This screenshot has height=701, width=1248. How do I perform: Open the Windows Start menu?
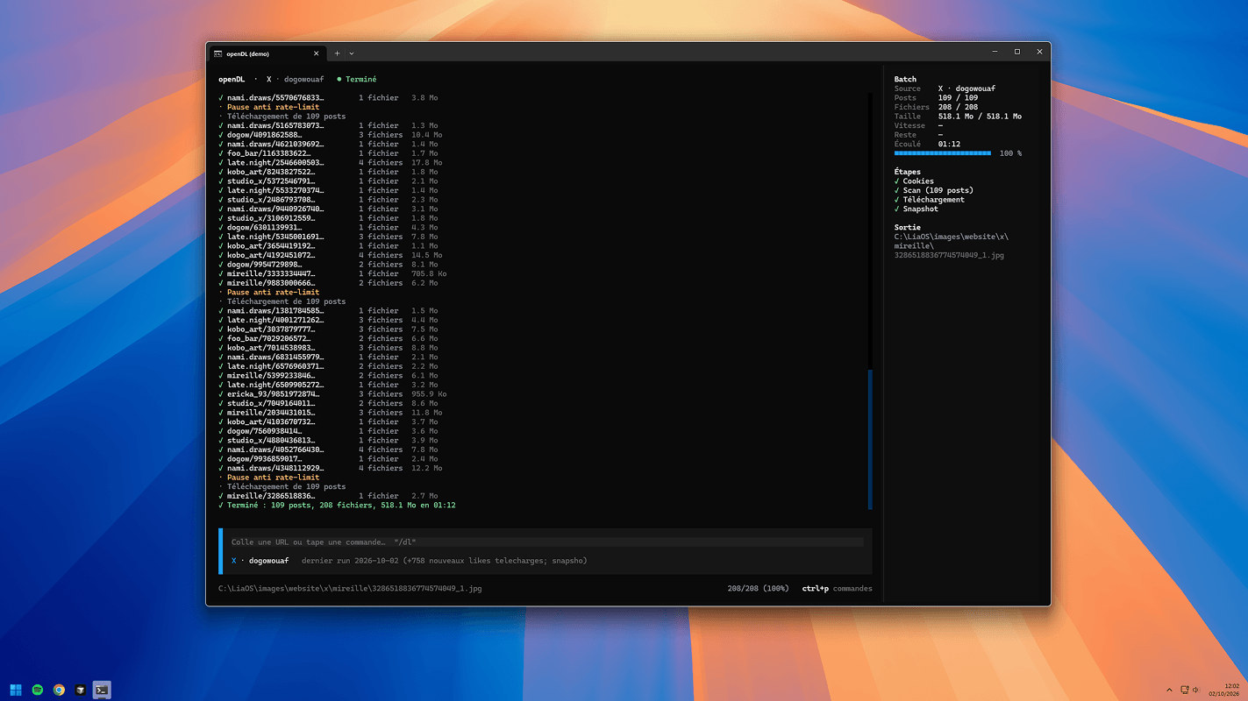[16, 690]
